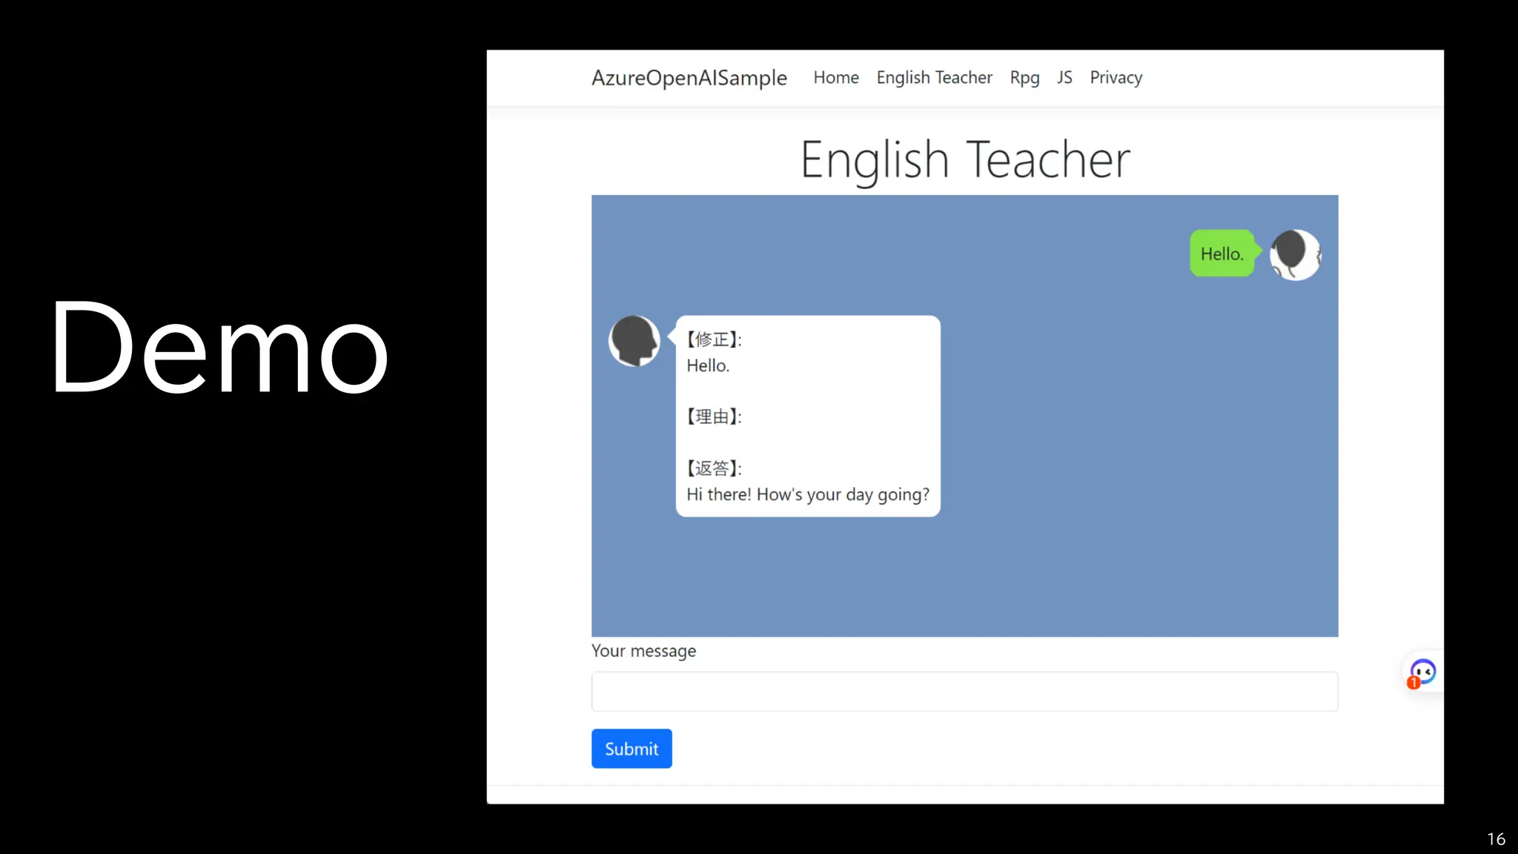Focus the Your message text field
Image resolution: width=1518 pixels, height=854 pixels.
click(964, 692)
